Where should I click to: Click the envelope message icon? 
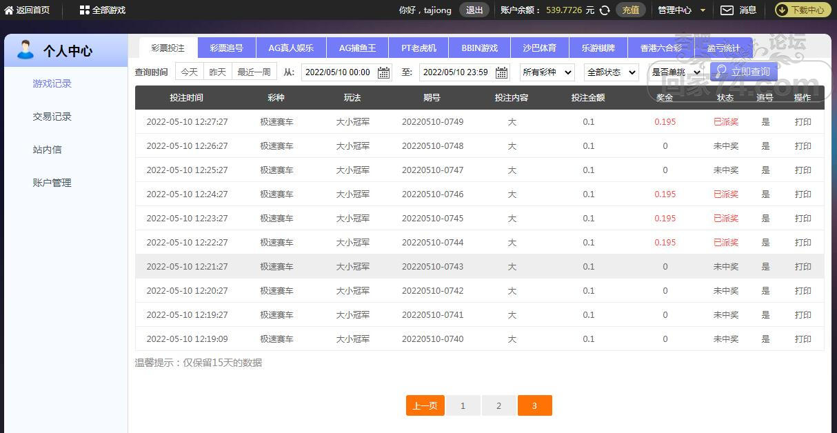[x=727, y=10]
